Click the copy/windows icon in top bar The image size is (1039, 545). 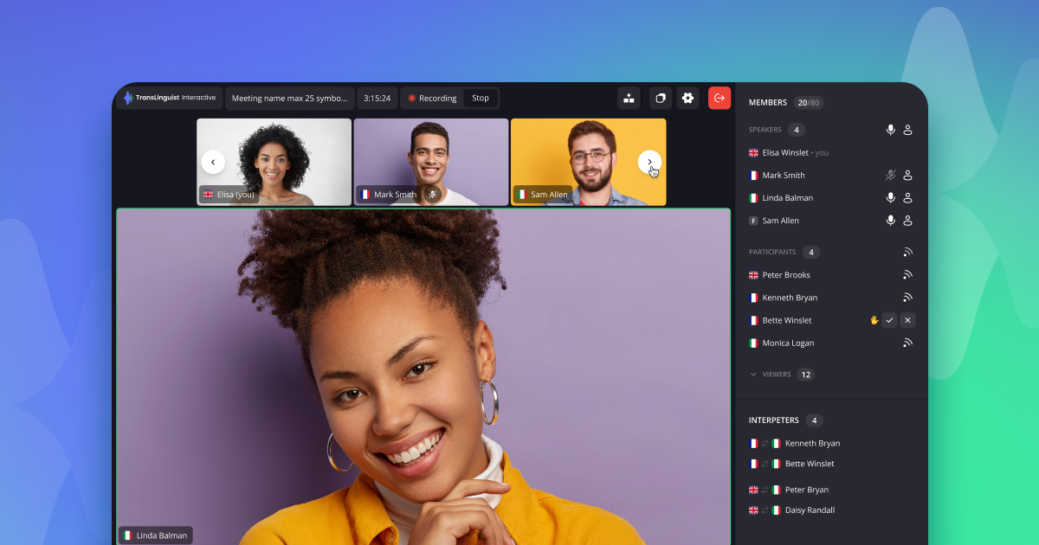[x=661, y=98]
